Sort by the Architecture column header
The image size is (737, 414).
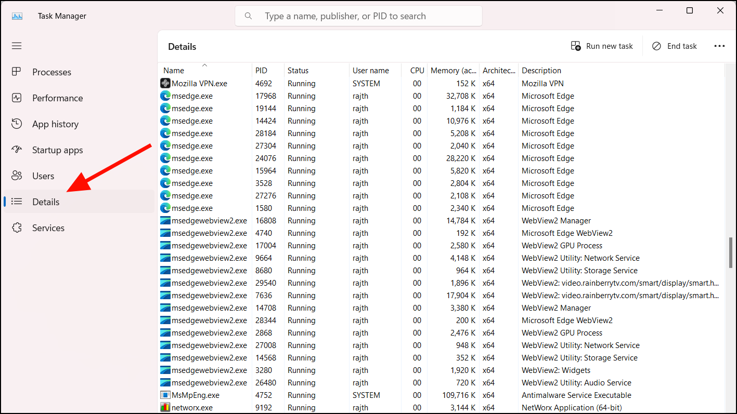(x=499, y=71)
